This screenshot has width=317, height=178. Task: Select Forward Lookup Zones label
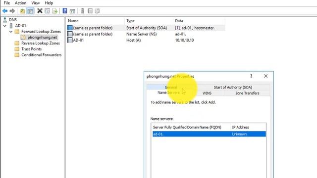[x=41, y=32]
